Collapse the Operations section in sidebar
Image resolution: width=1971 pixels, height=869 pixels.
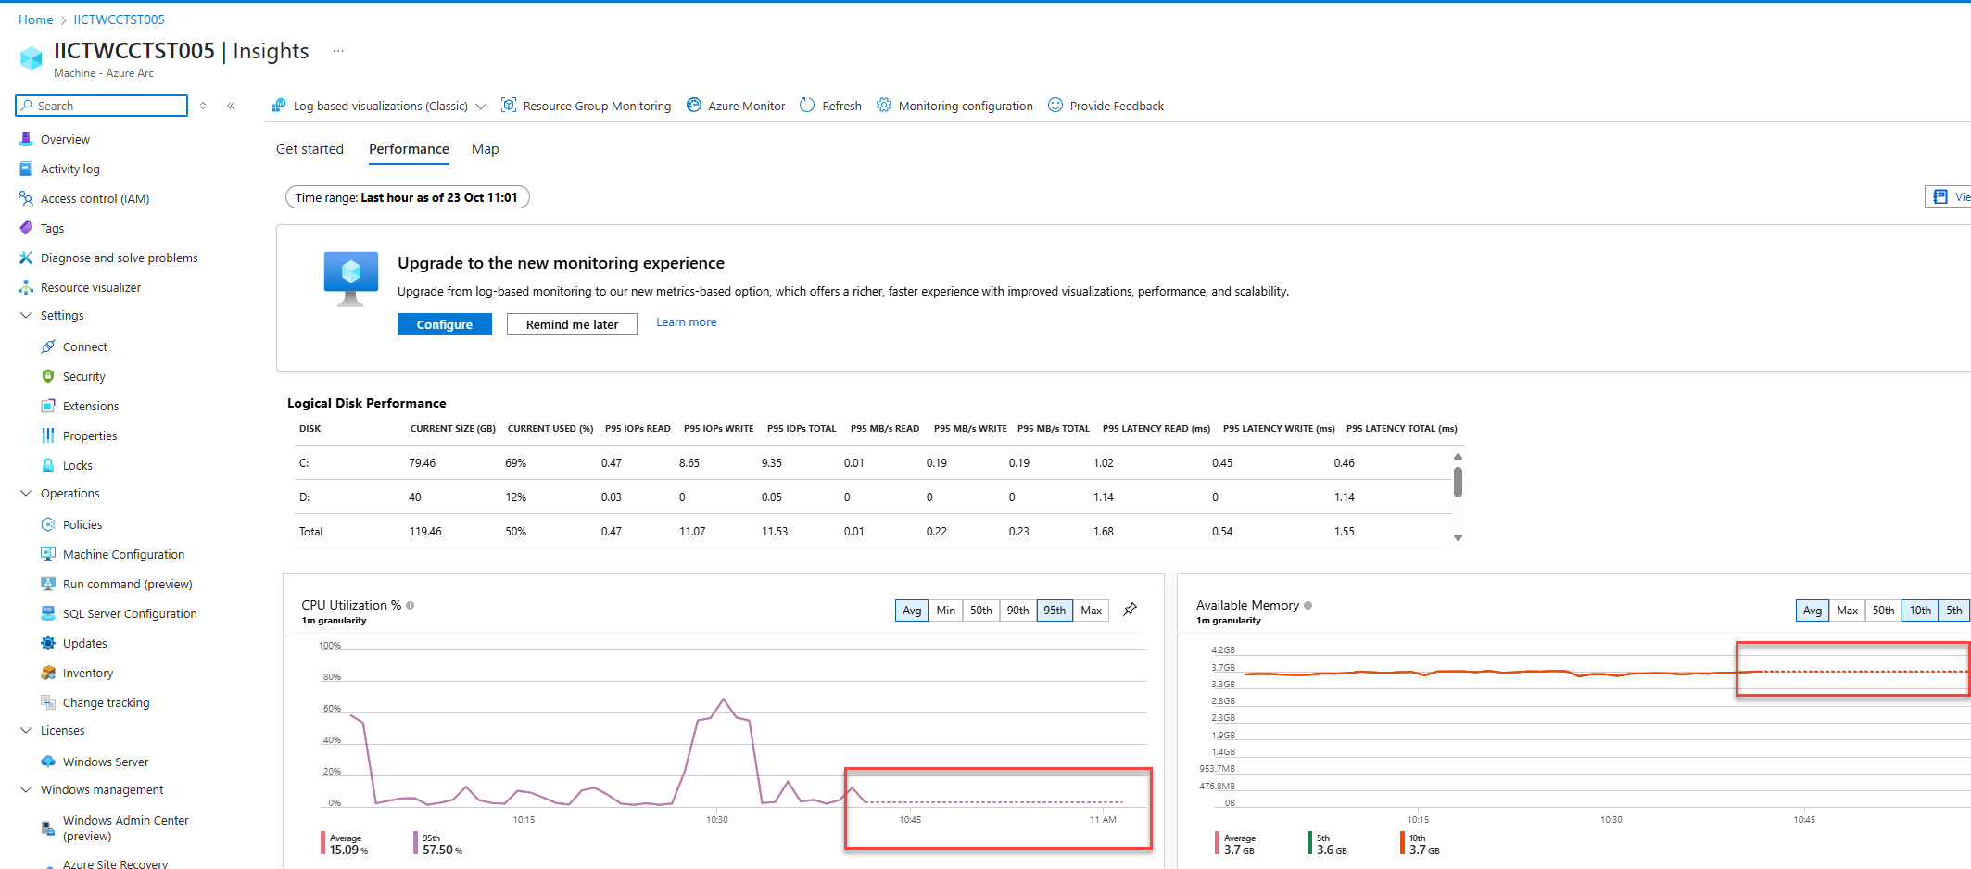point(26,494)
